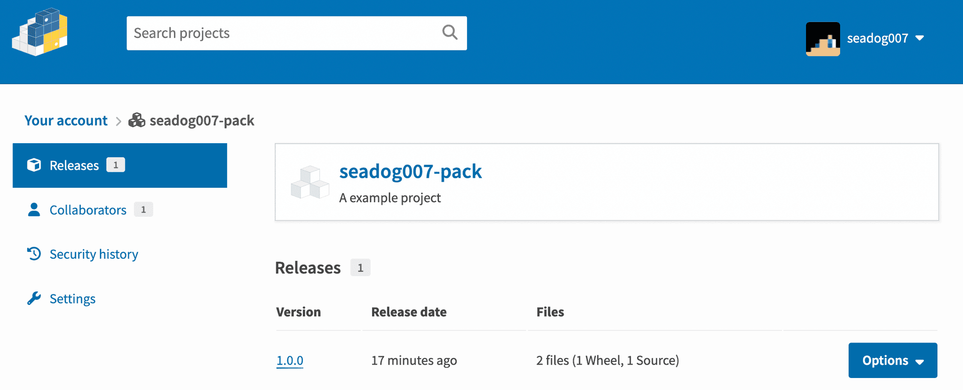The image size is (963, 390).
Task: Click the Security history clock icon
Action: [34, 254]
